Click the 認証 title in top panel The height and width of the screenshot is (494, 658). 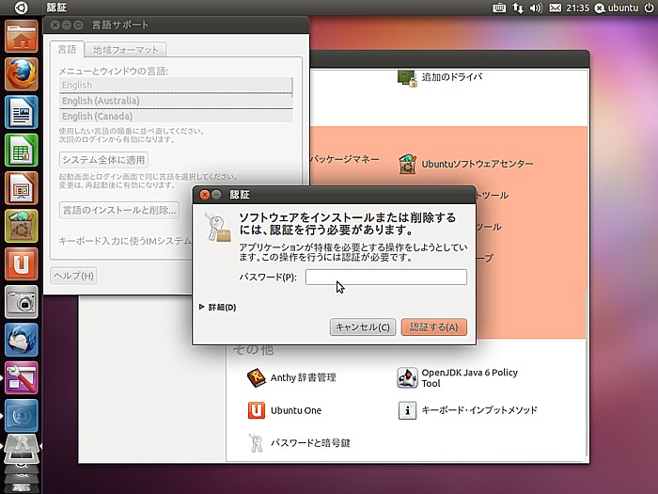[x=56, y=8]
